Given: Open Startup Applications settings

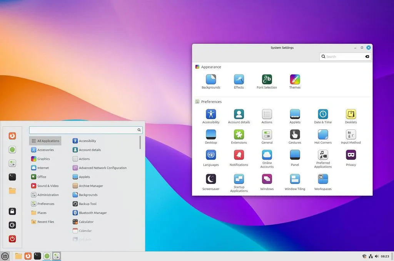Looking at the screenshot, I should 239,179.
